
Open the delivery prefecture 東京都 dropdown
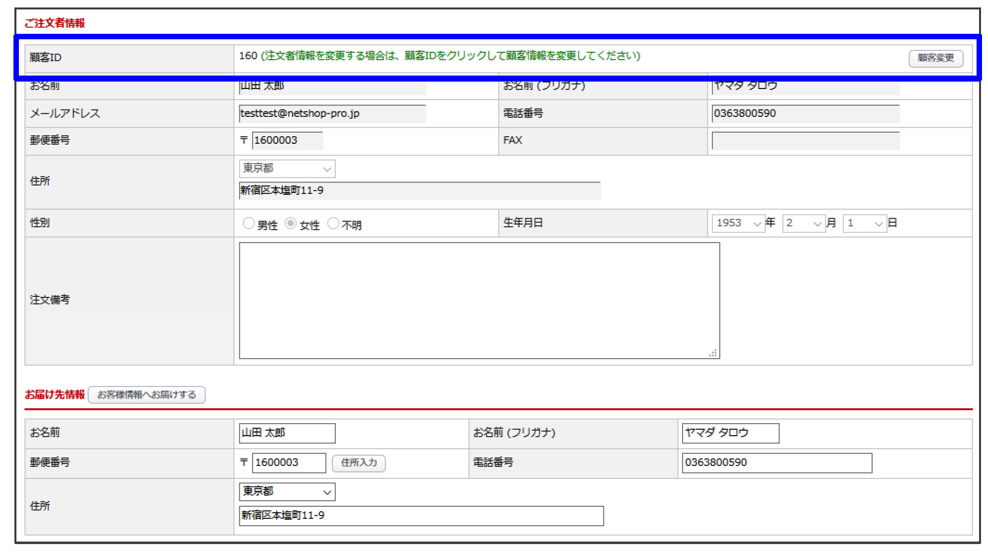pyautogui.click(x=287, y=492)
